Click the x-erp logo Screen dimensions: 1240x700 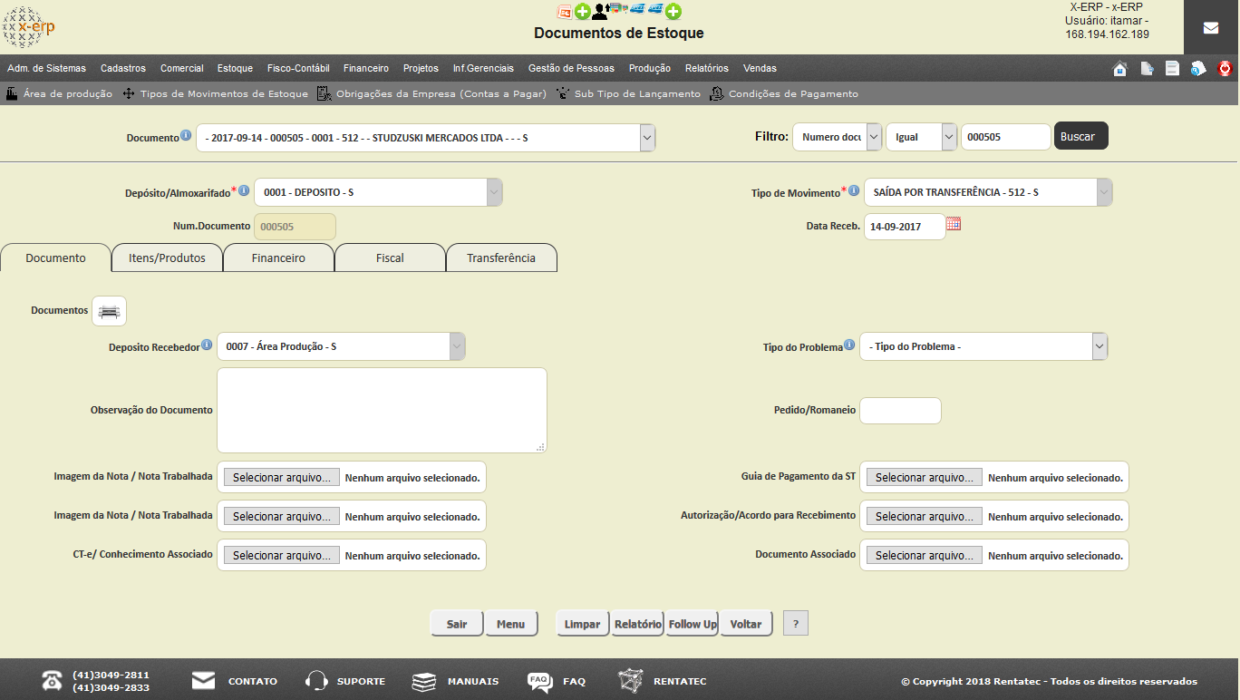pyautogui.click(x=29, y=27)
